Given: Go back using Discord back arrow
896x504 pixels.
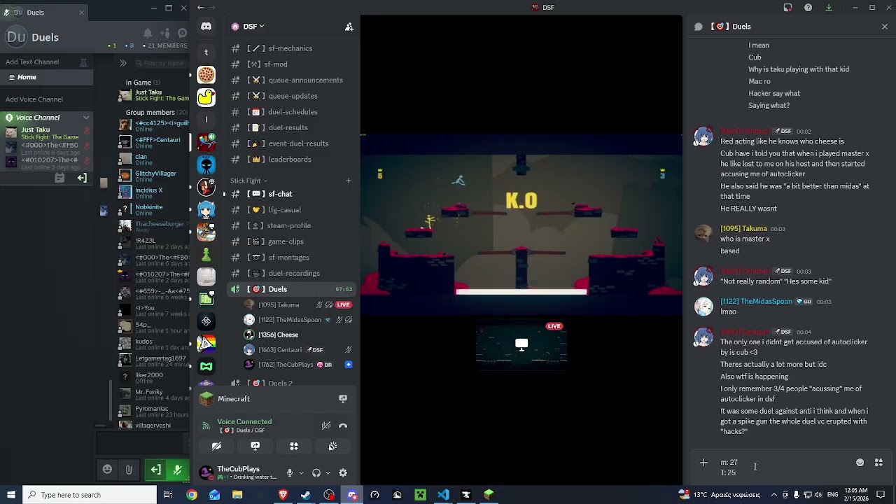Looking at the screenshot, I should coord(200,8).
